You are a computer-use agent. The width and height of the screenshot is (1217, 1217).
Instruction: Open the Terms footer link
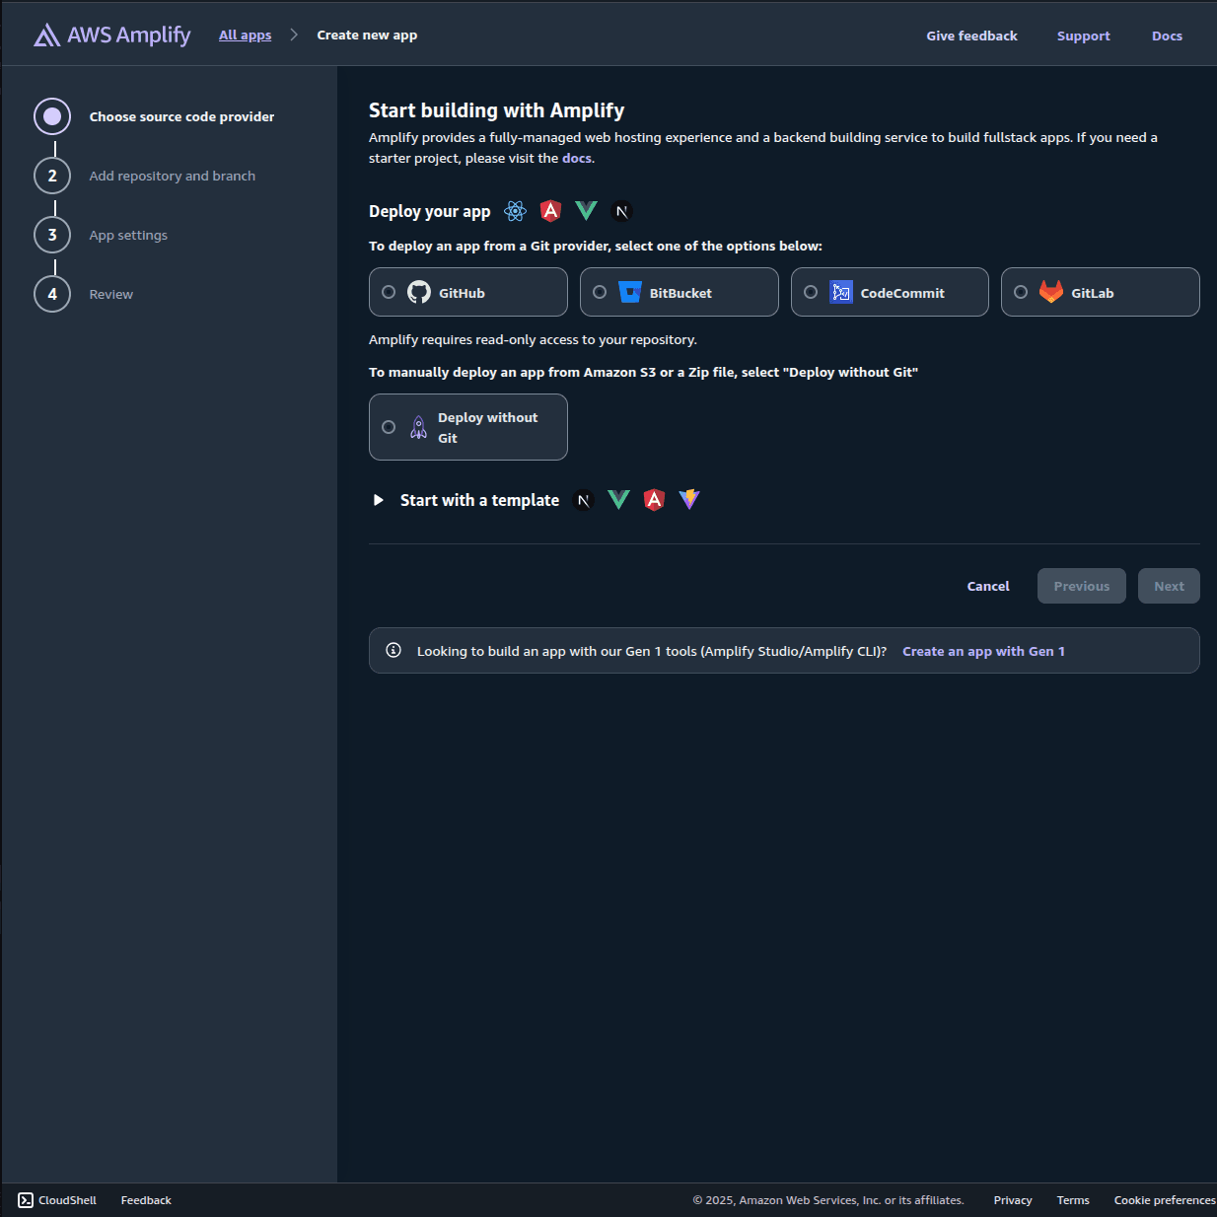(1073, 1200)
